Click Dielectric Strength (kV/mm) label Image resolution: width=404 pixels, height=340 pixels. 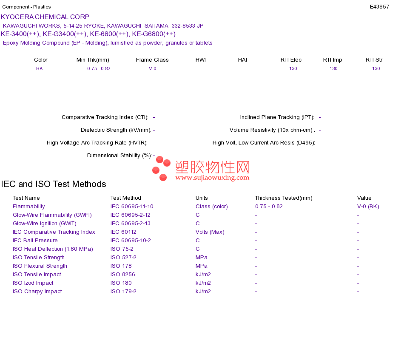tap(116, 130)
